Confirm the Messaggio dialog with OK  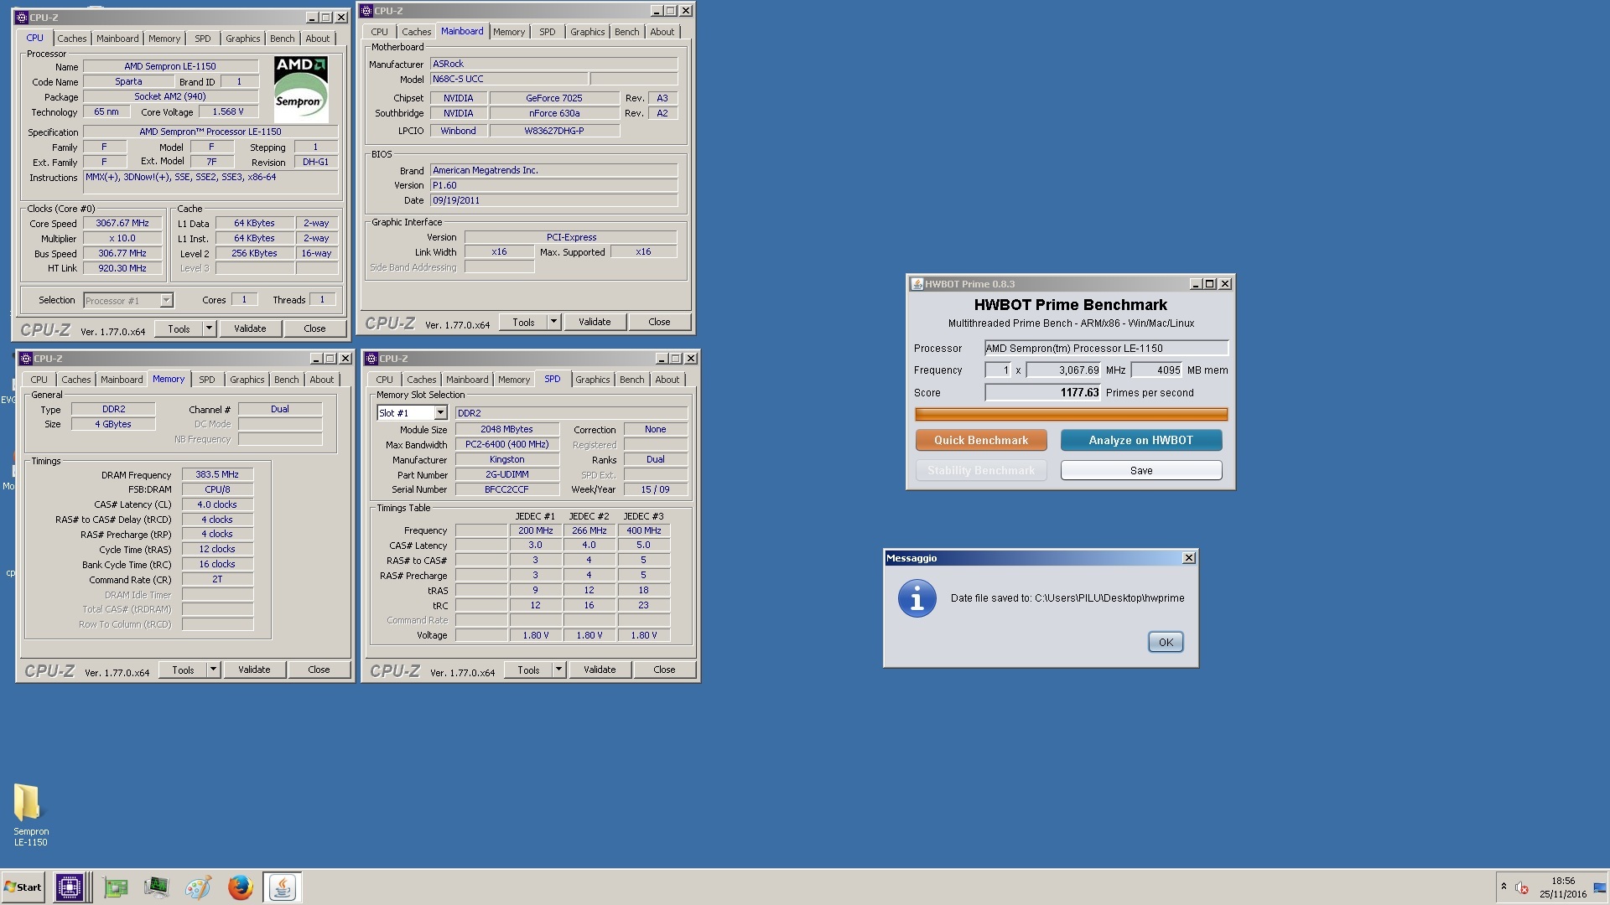coord(1166,642)
